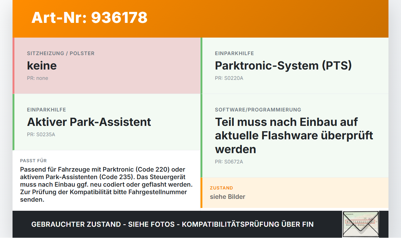Viewport: 401px width, 238px height.
Task: Click the 'siehe Bilder' value
Action: [x=227, y=197]
